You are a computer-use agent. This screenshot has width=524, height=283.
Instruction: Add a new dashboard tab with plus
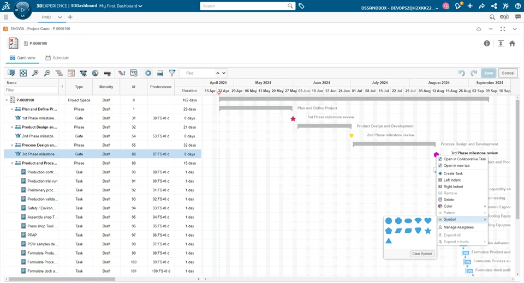click(70, 17)
